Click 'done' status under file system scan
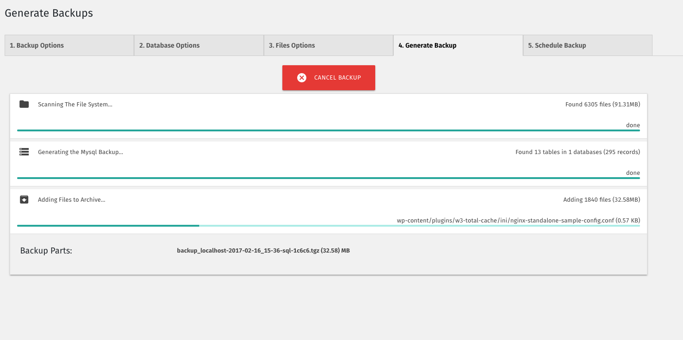The image size is (683, 340). click(633, 125)
